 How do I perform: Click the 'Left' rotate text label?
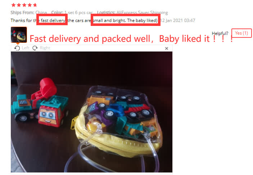click(26, 48)
